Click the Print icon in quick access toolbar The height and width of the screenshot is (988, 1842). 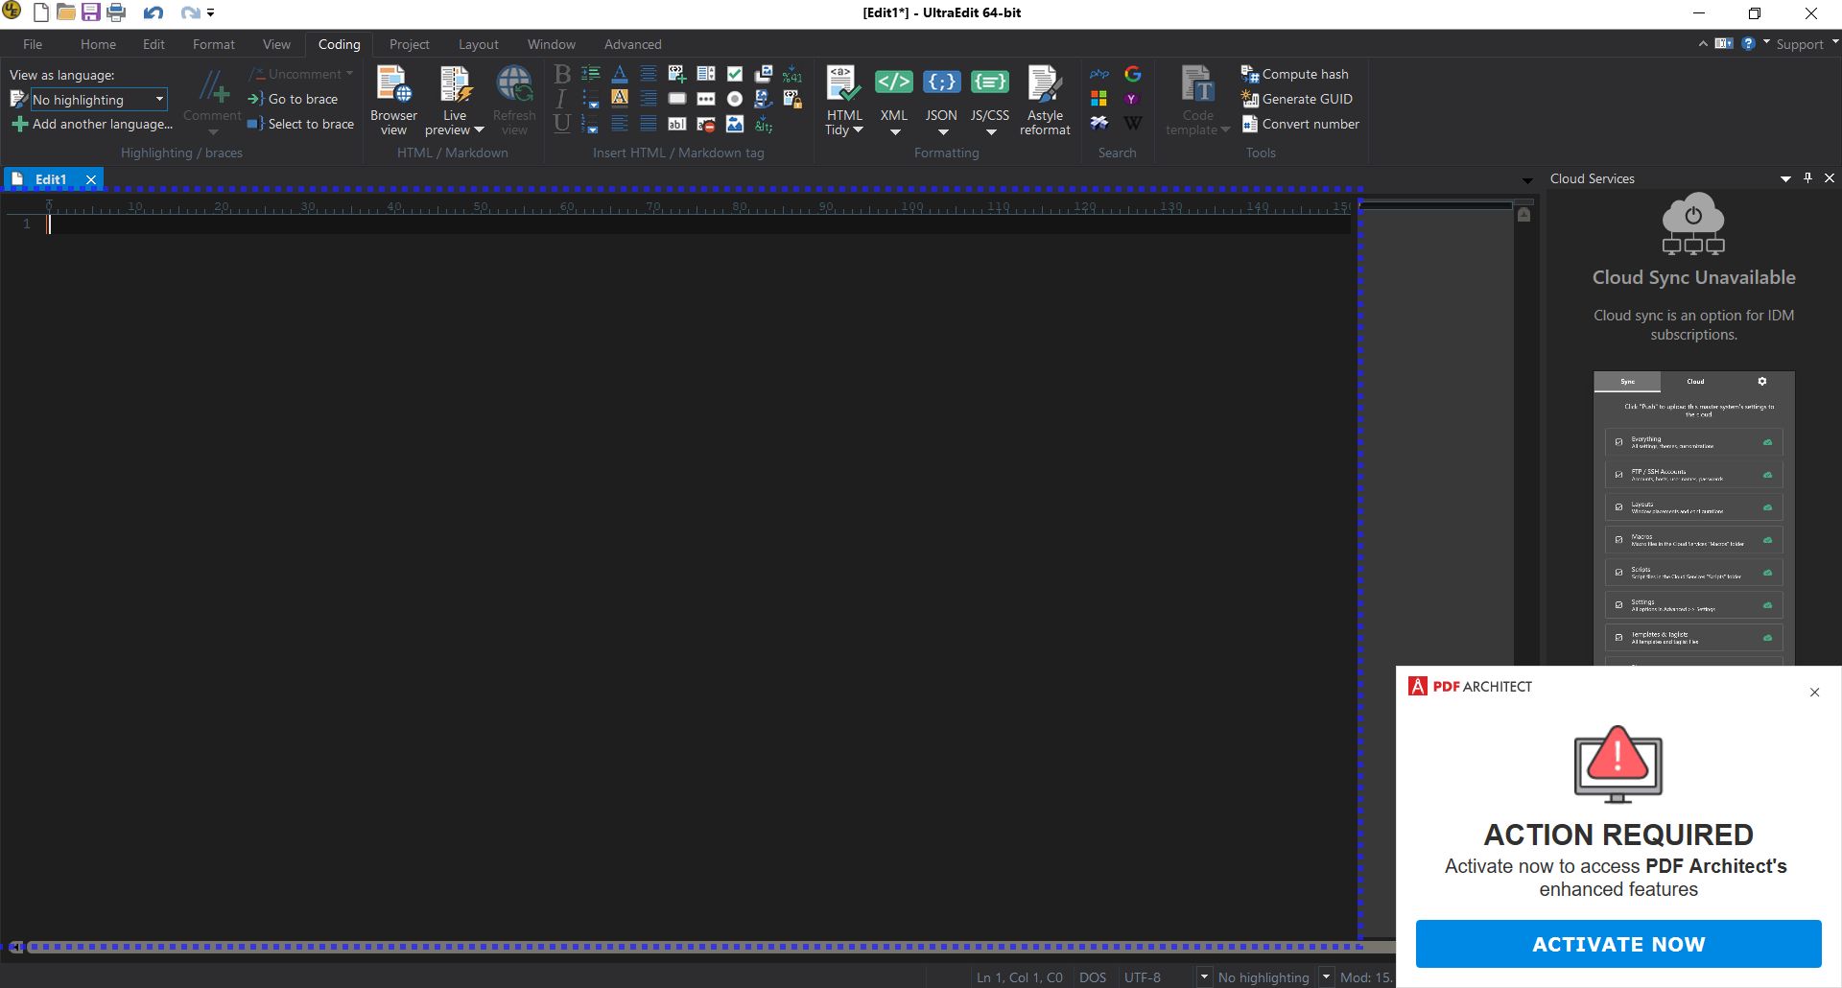coord(116,13)
